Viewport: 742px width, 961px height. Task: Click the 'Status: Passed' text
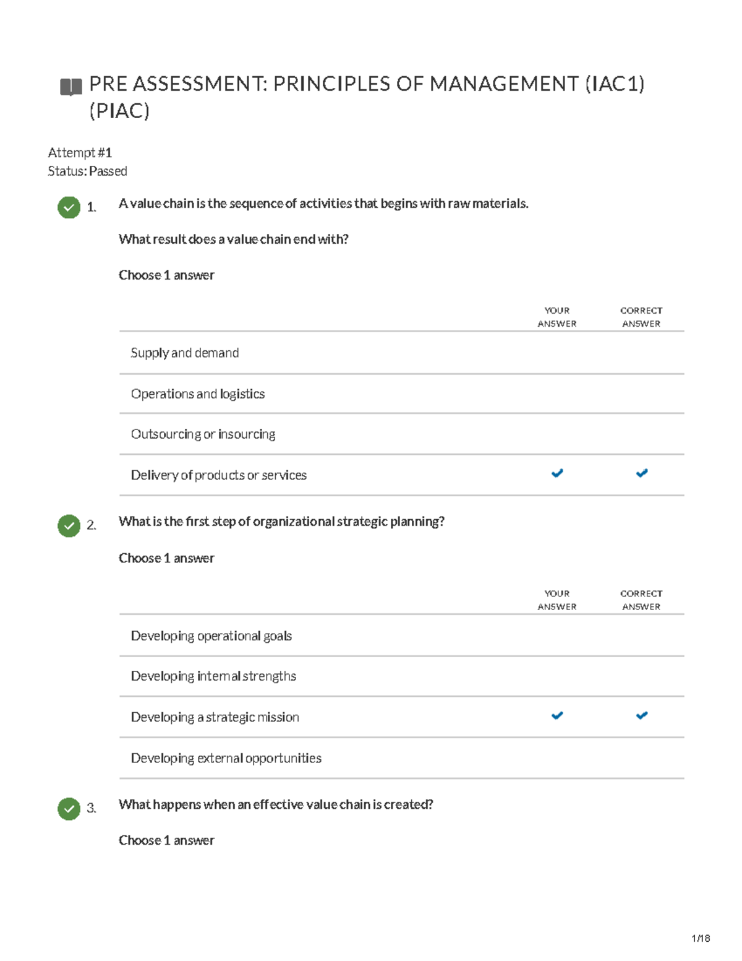pyautogui.click(x=87, y=171)
